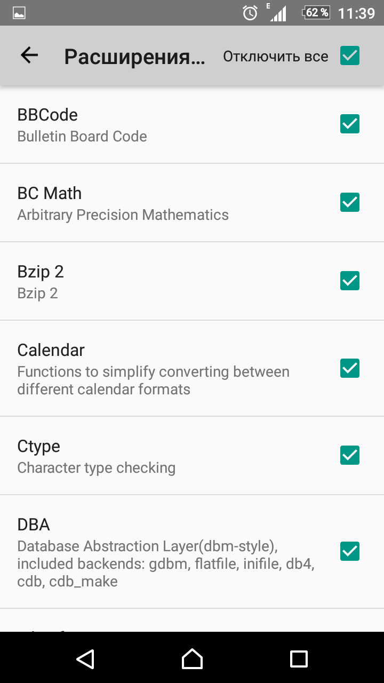Open recent apps with square button
Screen dimensions: 384x683
299,659
